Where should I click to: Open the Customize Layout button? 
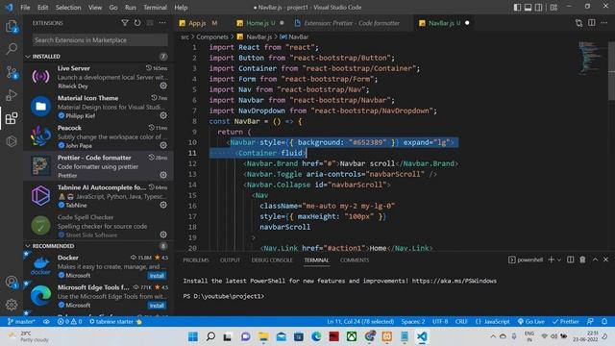[x=553, y=7]
